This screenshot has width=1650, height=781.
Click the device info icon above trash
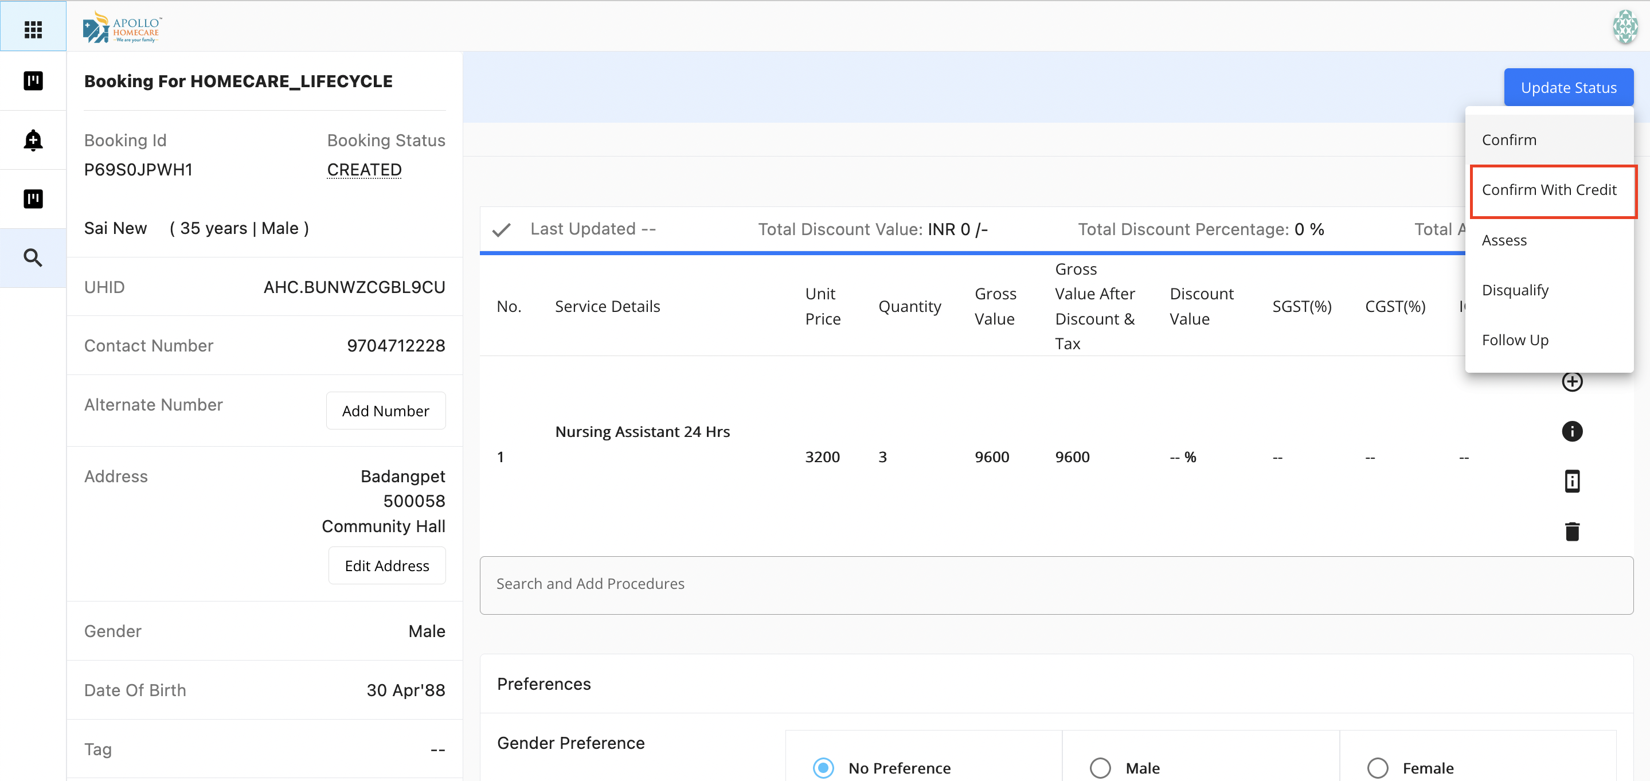(1571, 481)
